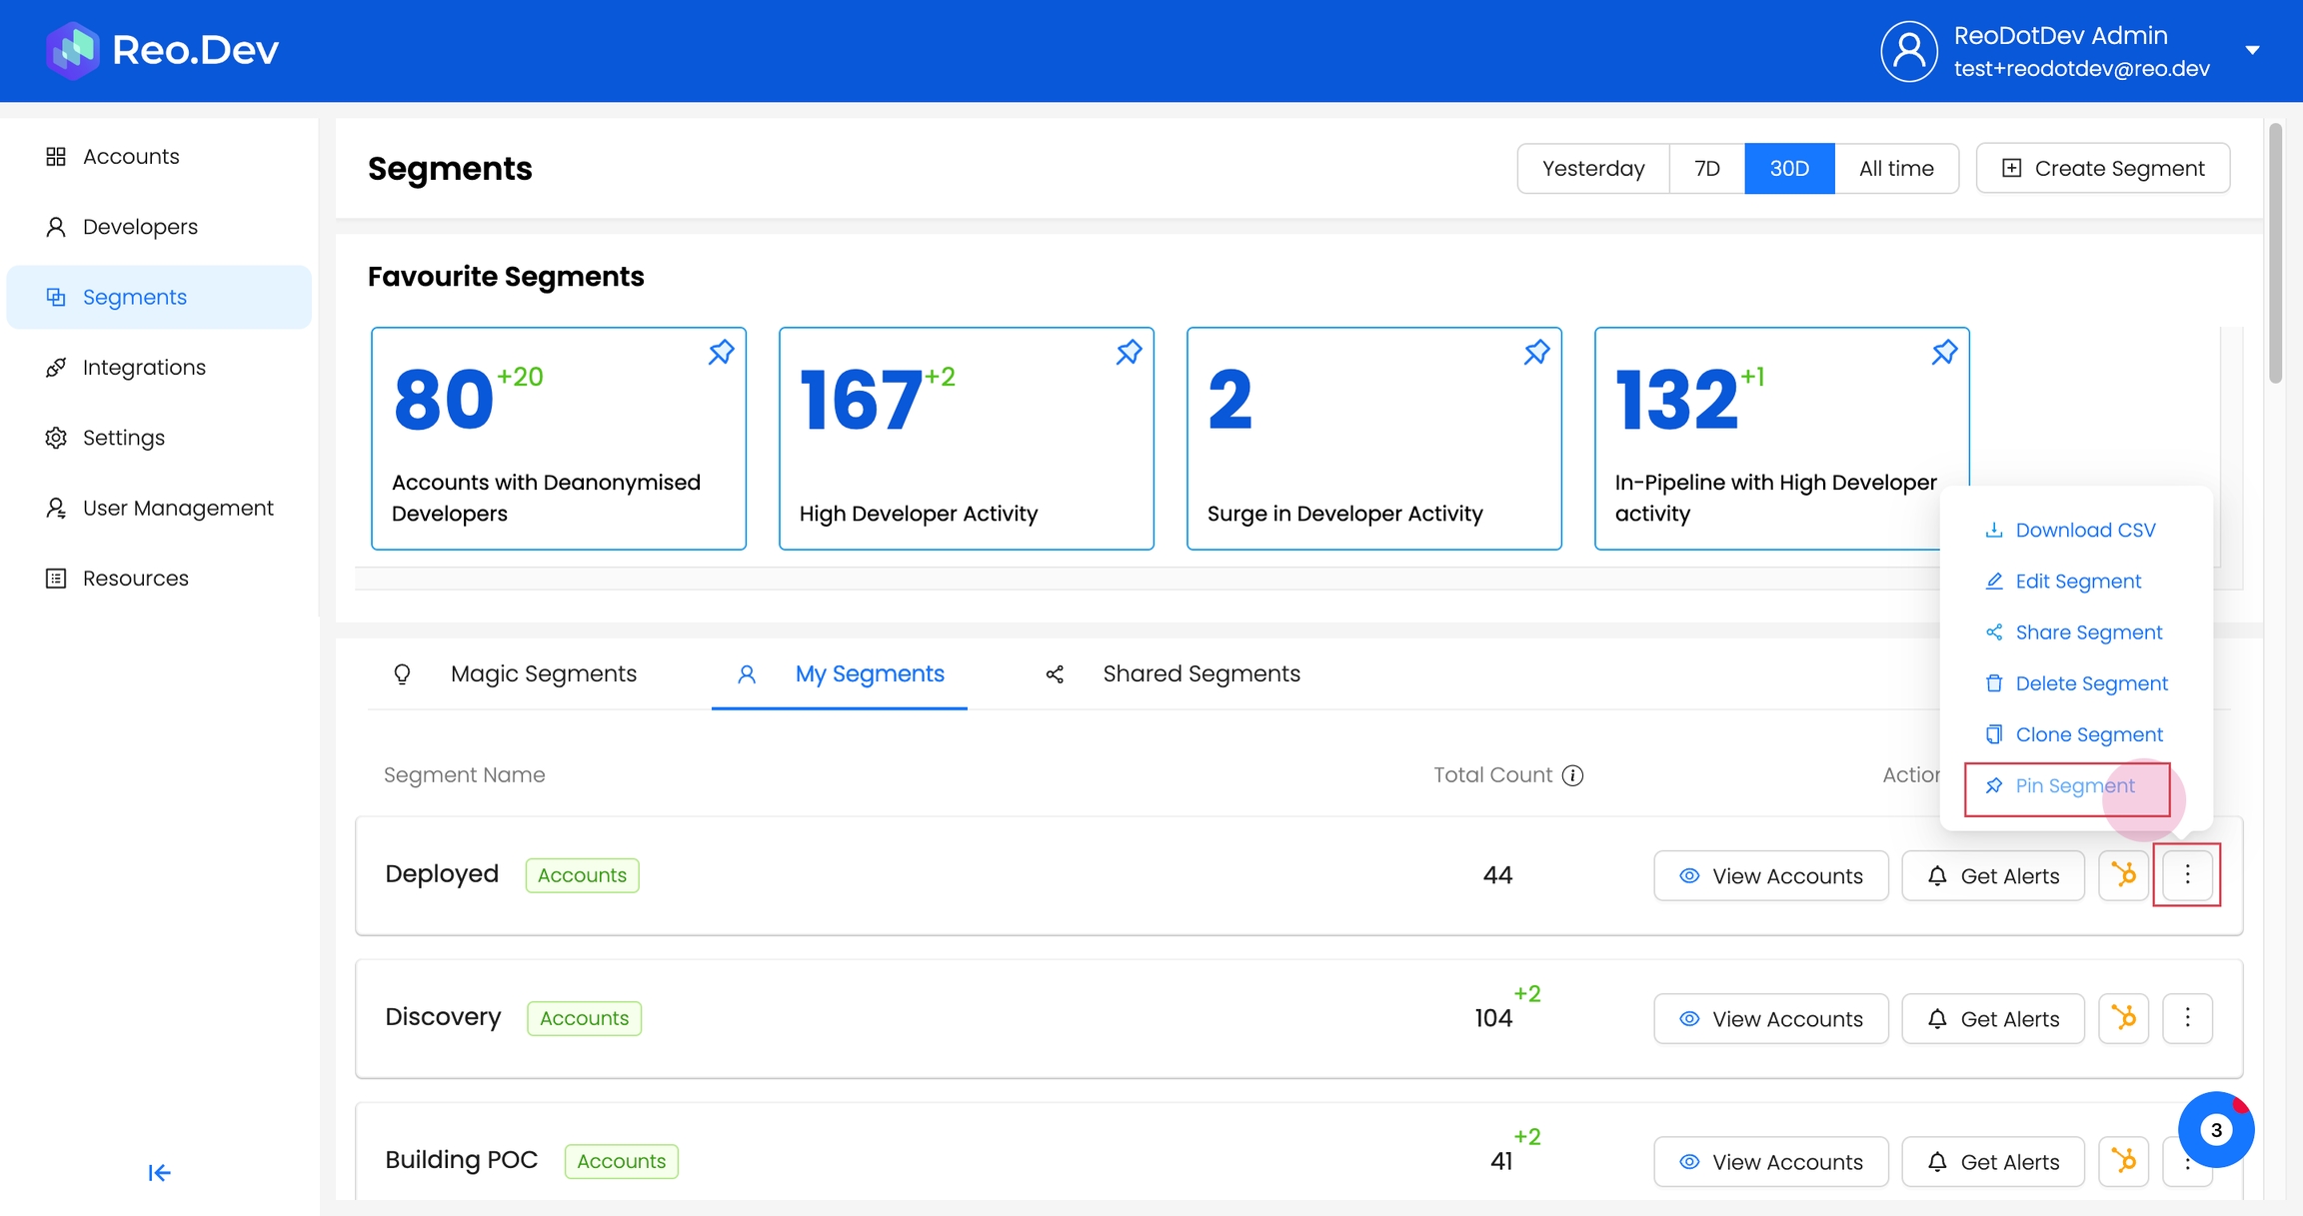Image resolution: width=2303 pixels, height=1216 pixels.
Task: Click HubSpot icon in Deployed row
Action: coord(2123,875)
